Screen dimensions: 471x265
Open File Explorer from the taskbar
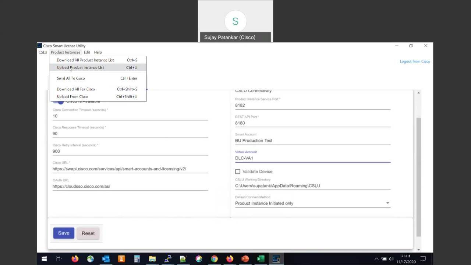pyautogui.click(x=152, y=259)
